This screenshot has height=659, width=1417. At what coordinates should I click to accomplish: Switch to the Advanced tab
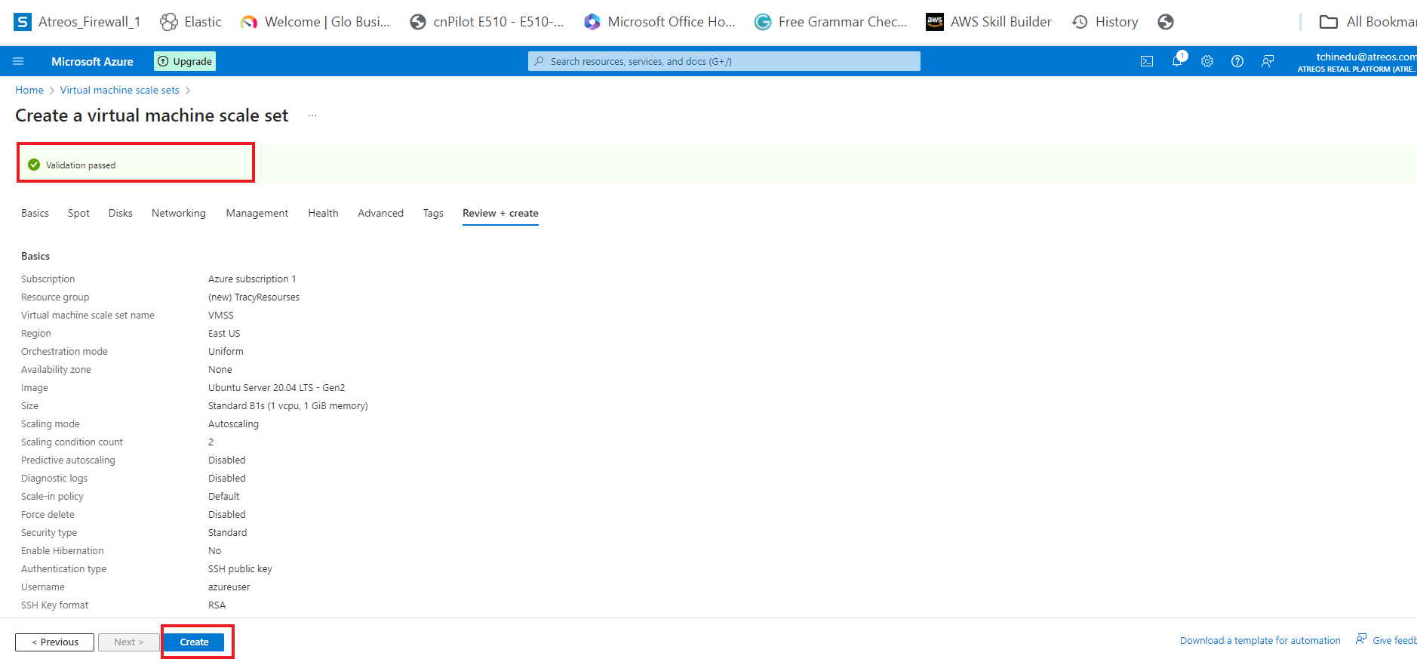[x=381, y=213]
